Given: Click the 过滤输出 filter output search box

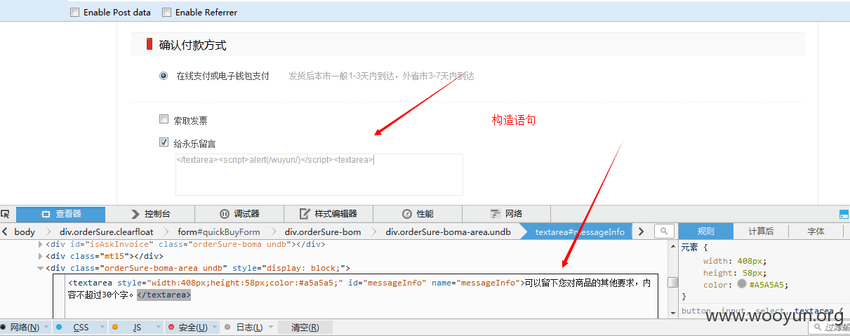Looking at the screenshot, I should pyautogui.click(x=828, y=328).
